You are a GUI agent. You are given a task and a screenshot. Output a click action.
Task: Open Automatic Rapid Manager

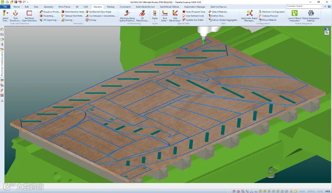pyautogui.click(x=249, y=16)
